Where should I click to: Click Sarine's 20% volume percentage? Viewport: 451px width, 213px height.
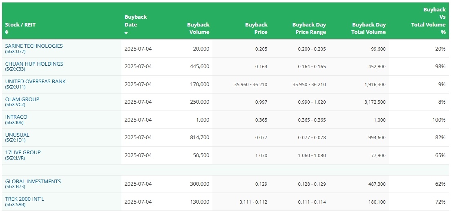(x=440, y=49)
